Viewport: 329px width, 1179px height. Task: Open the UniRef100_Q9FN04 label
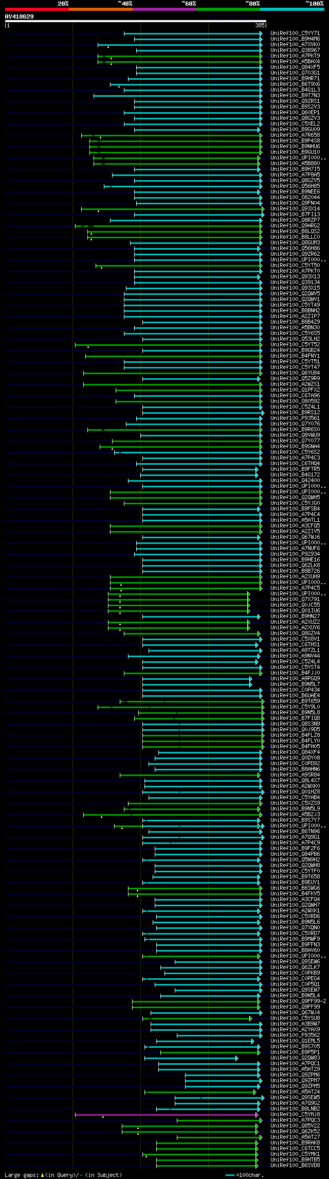click(x=295, y=203)
